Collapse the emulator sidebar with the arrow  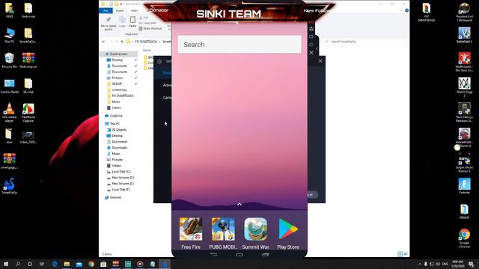click(317, 48)
